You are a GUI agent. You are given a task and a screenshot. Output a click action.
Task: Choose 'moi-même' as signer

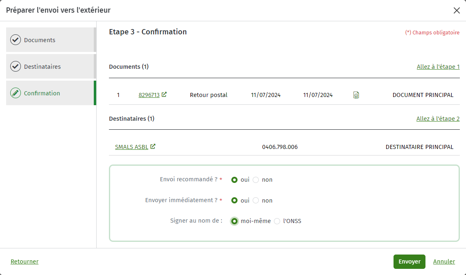[x=234, y=221]
